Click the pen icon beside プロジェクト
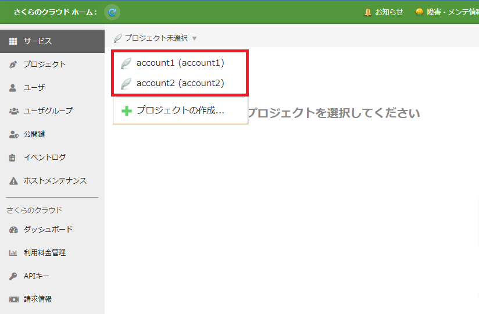479x314 pixels. (13, 65)
